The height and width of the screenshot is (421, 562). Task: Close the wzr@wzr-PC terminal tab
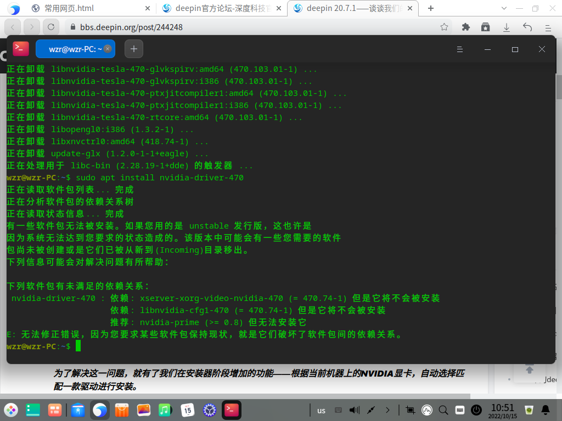pos(108,49)
